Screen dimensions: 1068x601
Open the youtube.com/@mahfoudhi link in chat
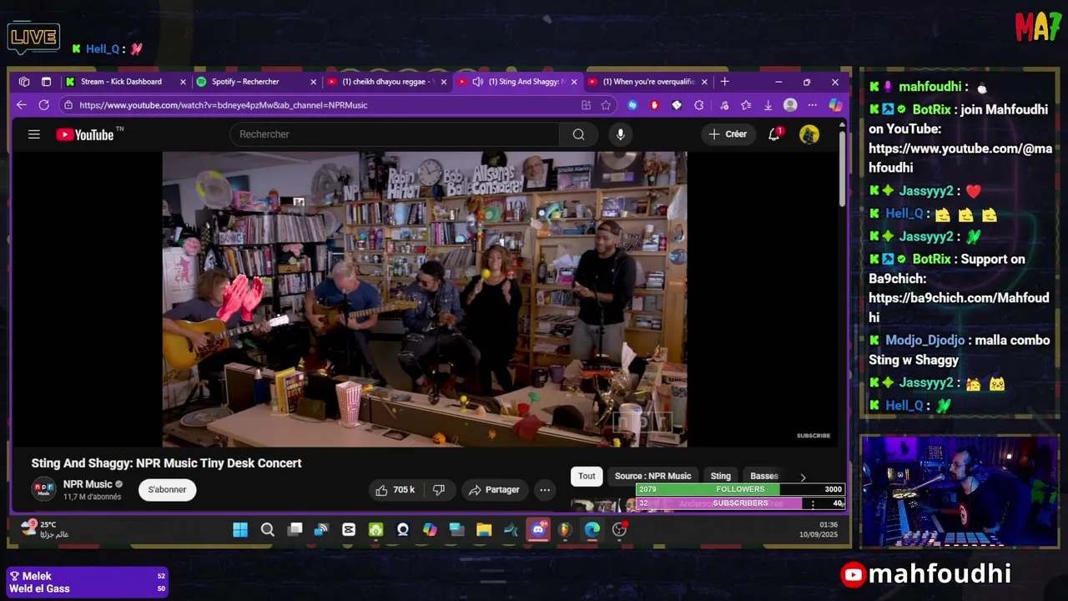(960, 158)
